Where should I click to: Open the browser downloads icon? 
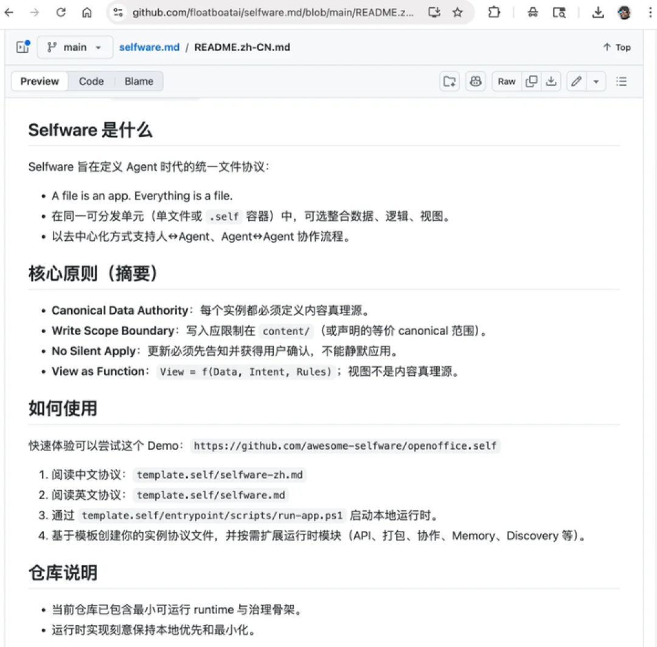point(598,13)
